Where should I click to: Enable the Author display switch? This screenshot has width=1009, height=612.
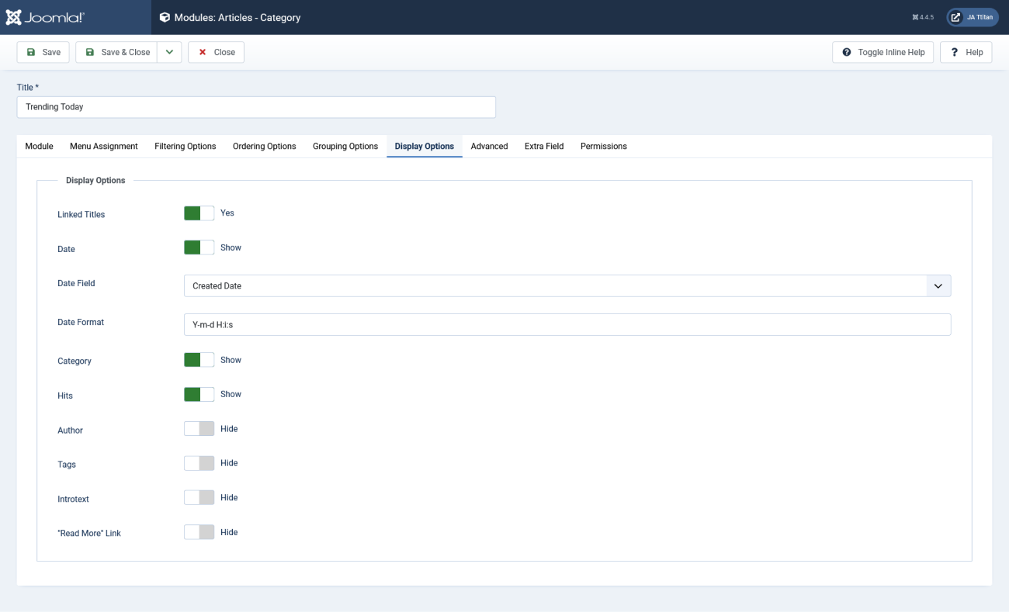tap(199, 429)
